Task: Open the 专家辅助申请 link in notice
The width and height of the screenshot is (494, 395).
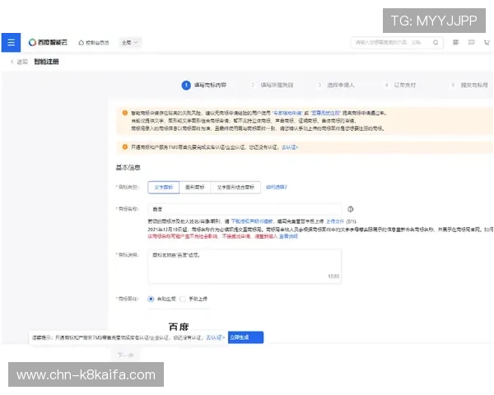Action: [x=287, y=113]
